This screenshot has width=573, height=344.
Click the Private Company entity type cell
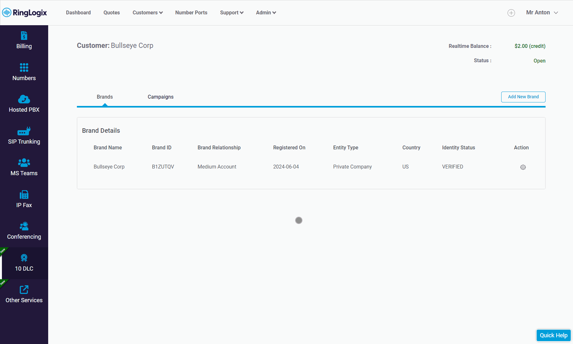coord(353,167)
